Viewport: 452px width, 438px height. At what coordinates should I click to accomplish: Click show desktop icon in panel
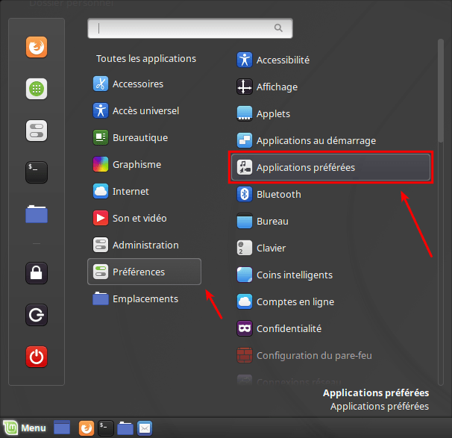click(x=62, y=428)
